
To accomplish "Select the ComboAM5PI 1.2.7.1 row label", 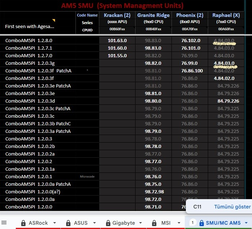I will [29, 48].
